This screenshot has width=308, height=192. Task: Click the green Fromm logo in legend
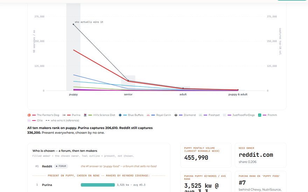(x=259, y=115)
